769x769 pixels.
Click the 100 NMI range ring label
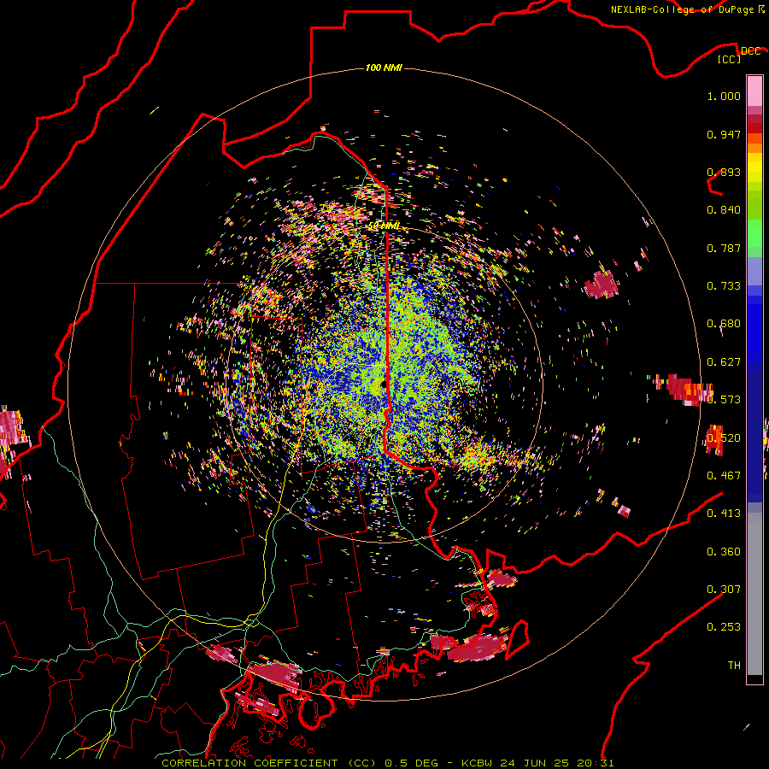tap(384, 68)
